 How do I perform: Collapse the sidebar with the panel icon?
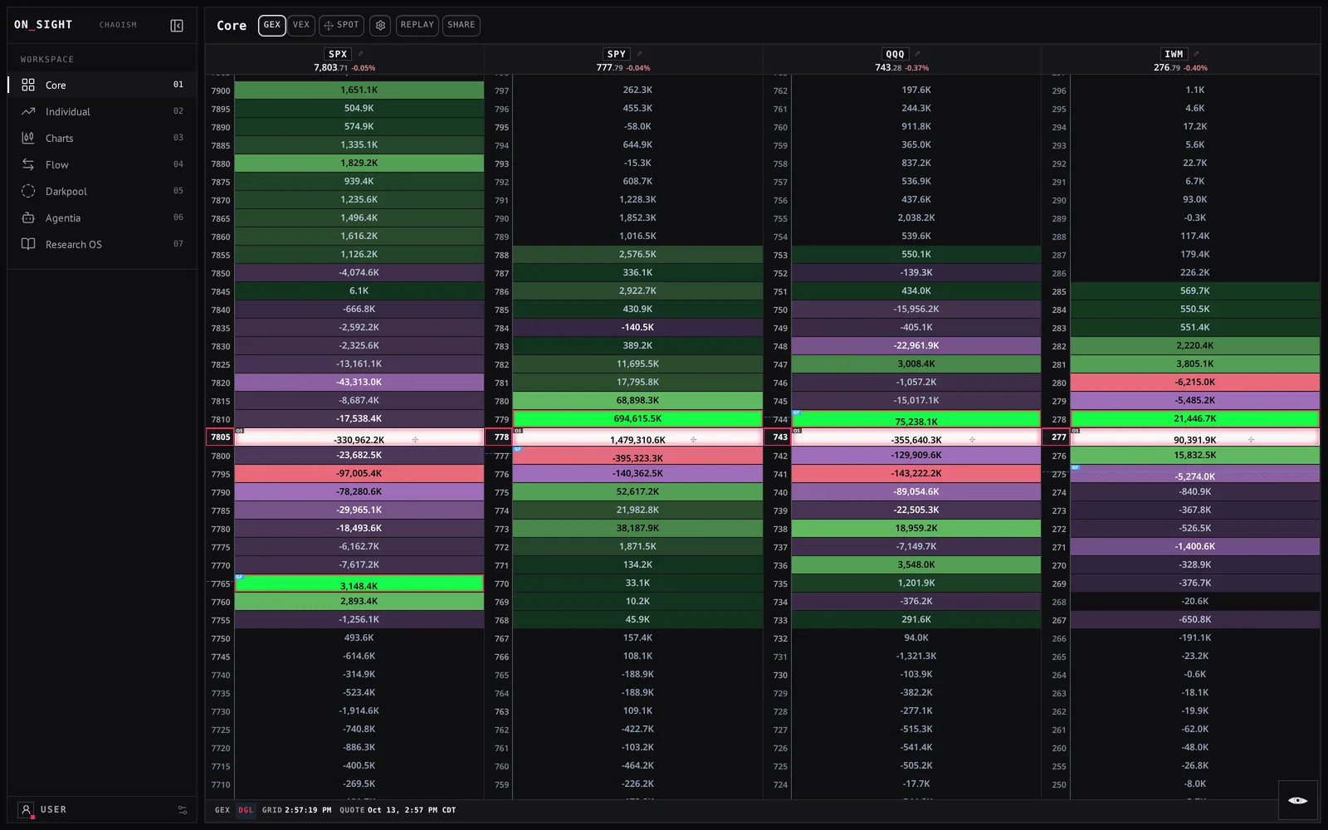177,26
